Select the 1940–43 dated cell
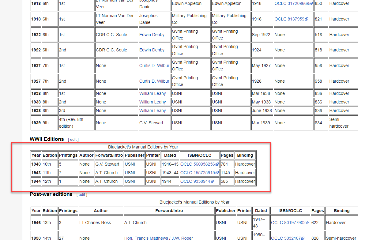The height and width of the screenshot is (240, 365). [x=170, y=164]
